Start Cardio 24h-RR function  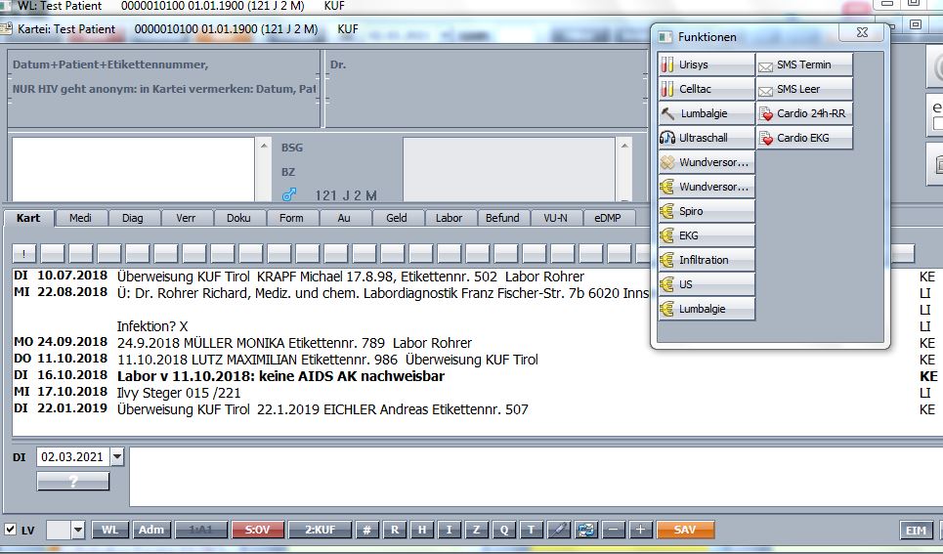[804, 113]
